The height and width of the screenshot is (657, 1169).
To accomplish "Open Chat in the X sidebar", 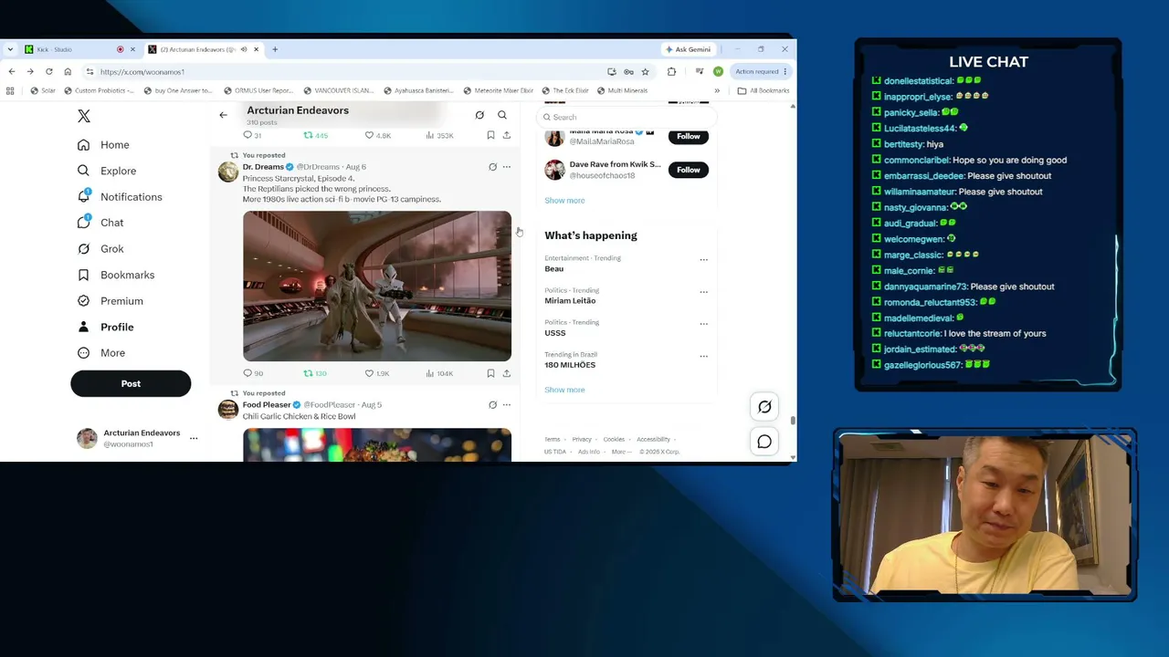I will (100, 223).
